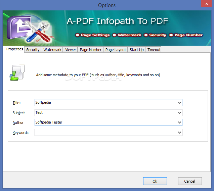Click into the Title field containing Softpedia

tap(109, 102)
